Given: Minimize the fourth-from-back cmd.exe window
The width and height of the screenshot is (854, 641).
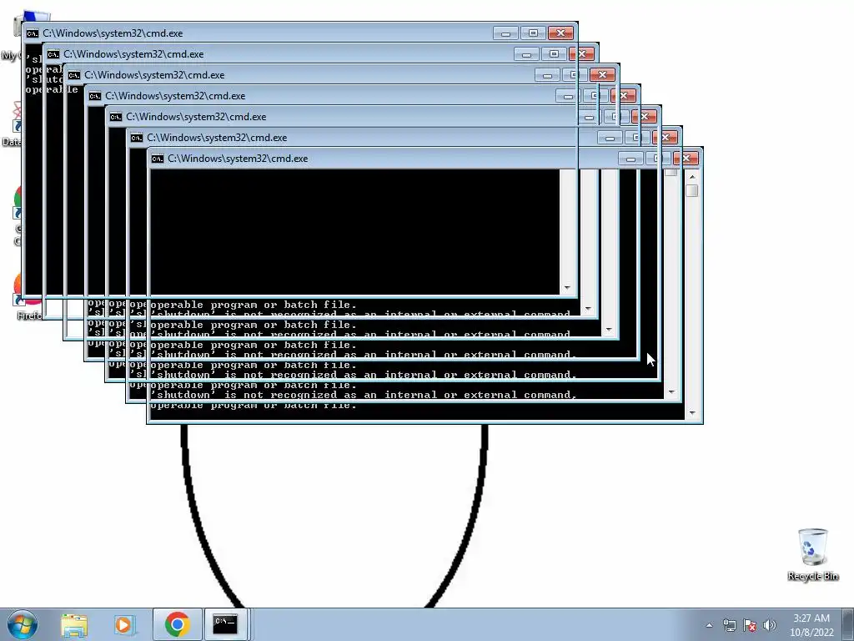Looking at the screenshot, I should 566,96.
